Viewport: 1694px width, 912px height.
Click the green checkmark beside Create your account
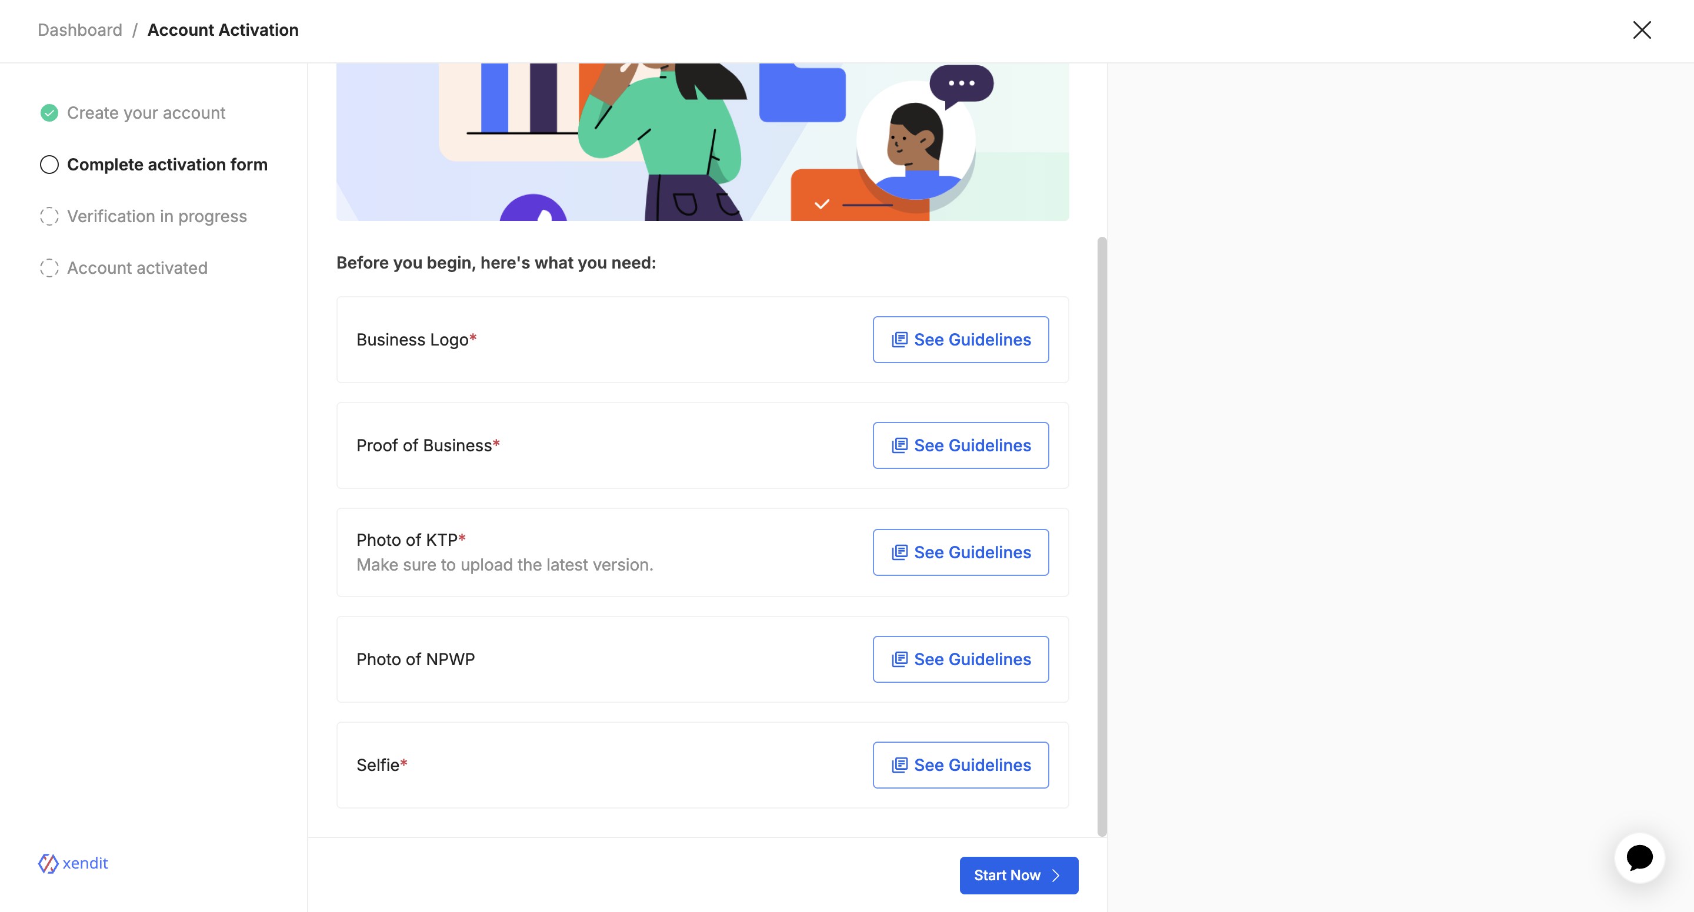[49, 113]
